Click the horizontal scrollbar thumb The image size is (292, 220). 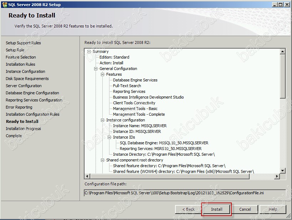[x=170, y=176]
